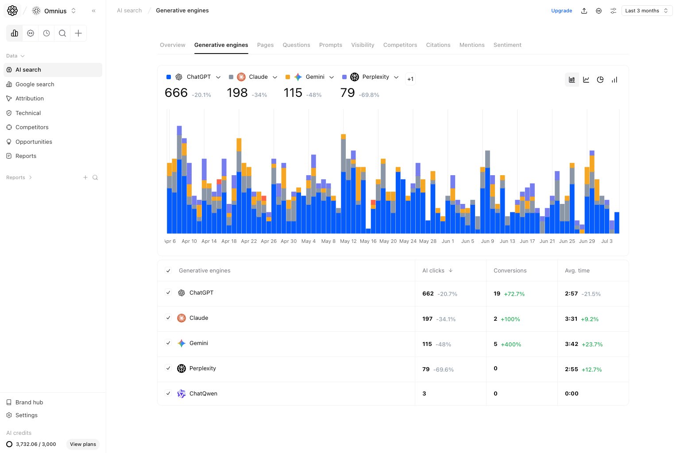Open Attribution in sidebar
This screenshot has width=680, height=453.
(x=53, y=98)
